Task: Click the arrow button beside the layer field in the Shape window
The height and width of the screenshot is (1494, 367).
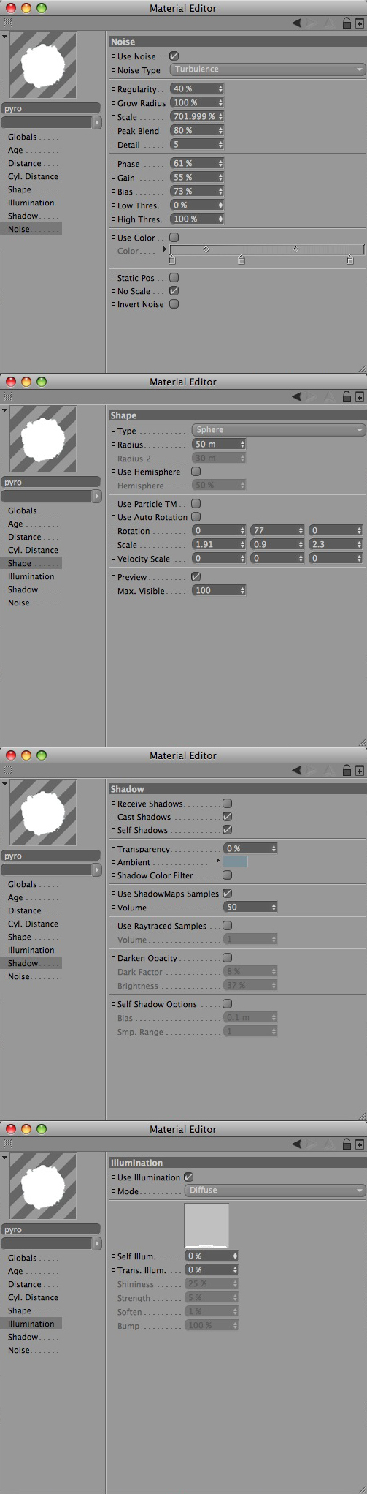Action: [97, 496]
